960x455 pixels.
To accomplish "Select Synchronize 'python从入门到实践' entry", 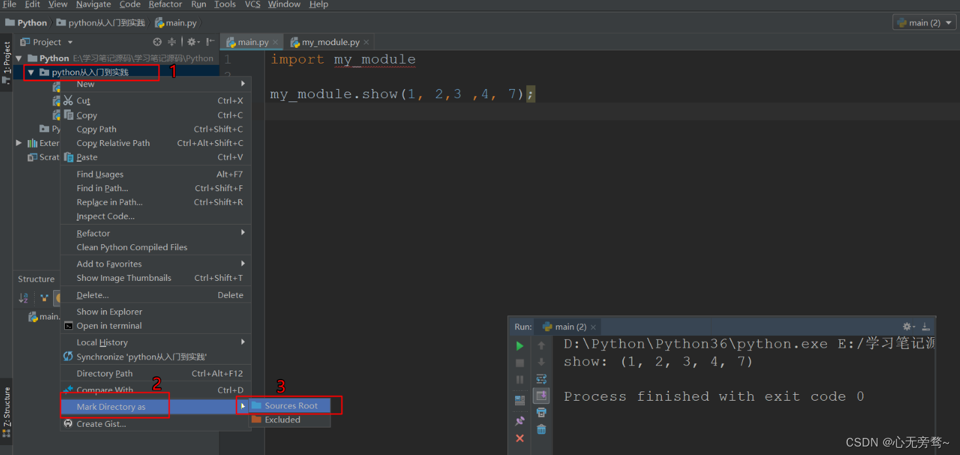I will [156, 357].
